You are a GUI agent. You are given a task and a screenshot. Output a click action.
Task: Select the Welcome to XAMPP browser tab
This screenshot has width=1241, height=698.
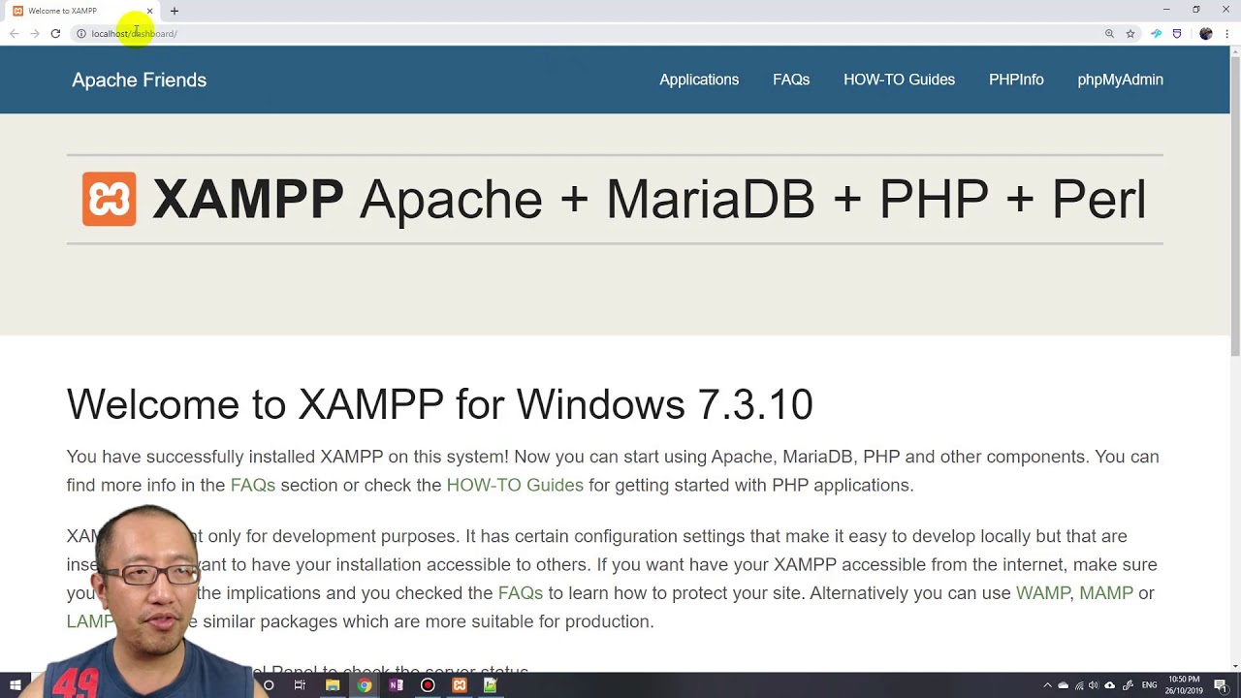pyautogui.click(x=82, y=11)
